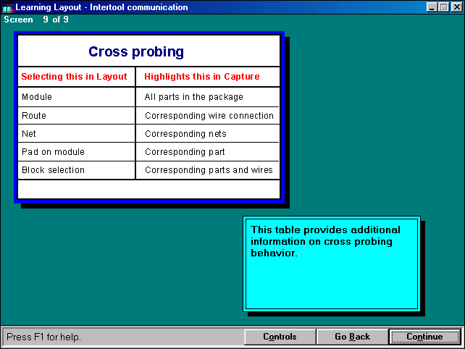This screenshot has height=349, width=465.
Task: Open the Controls button
Action: pos(280,337)
